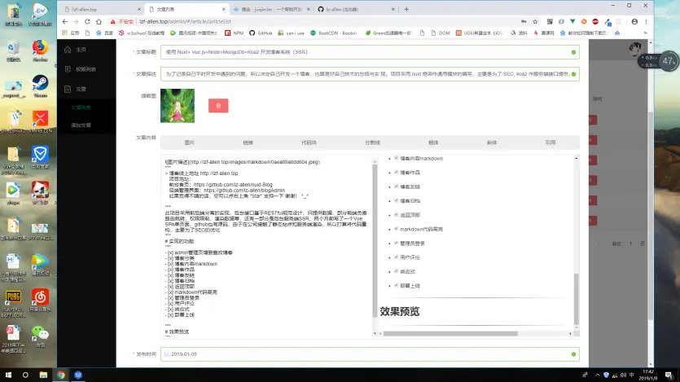Open the key password icon in address bar
This screenshot has width=680, height=382.
[524, 21]
